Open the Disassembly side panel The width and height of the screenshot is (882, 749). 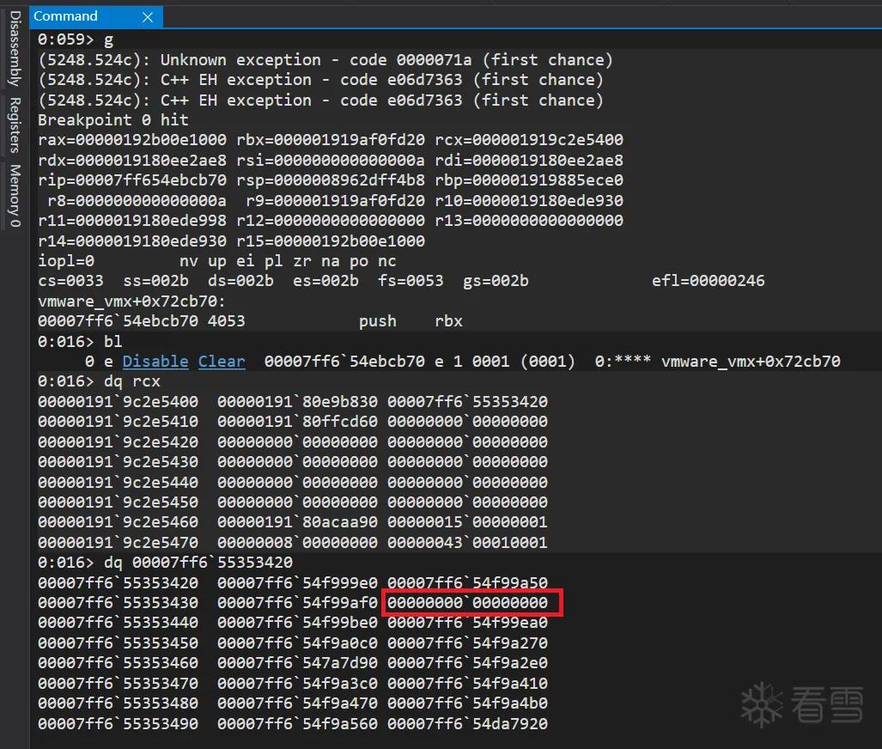[15, 49]
